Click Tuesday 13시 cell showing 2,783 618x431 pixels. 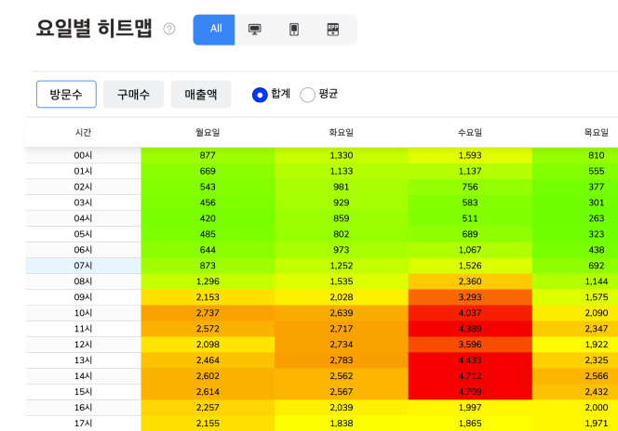341,360
